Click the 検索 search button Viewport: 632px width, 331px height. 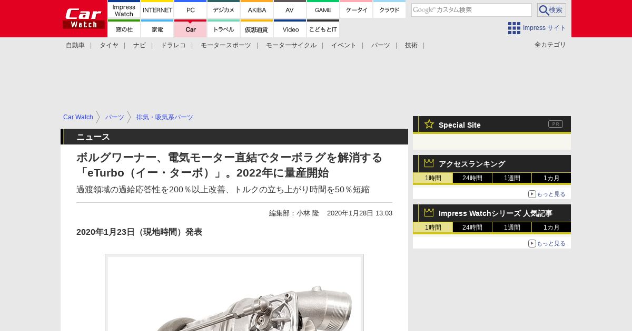tap(551, 10)
